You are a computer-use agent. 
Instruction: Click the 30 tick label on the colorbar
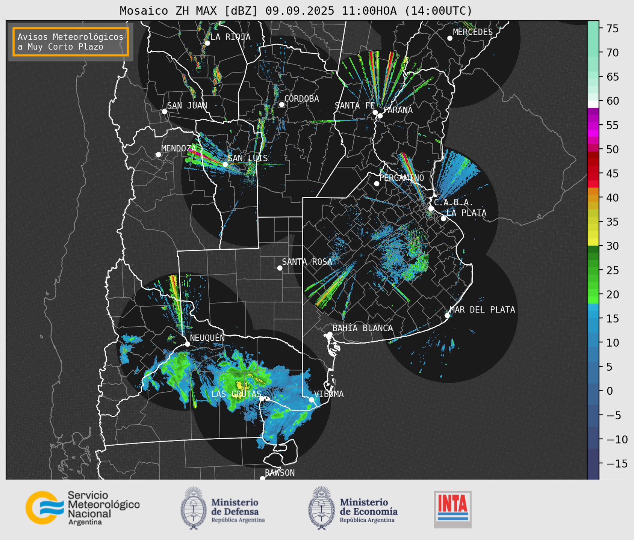[612, 246]
